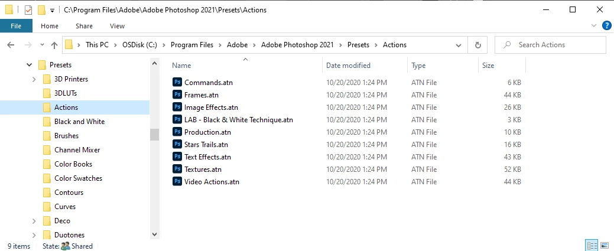The width and height of the screenshot is (614, 251).
Task: Select the file name Image Effects.atn
Action: pyautogui.click(x=212, y=107)
